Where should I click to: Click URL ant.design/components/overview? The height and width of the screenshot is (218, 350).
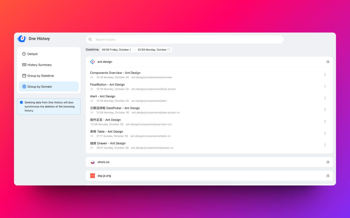coord(152,77)
